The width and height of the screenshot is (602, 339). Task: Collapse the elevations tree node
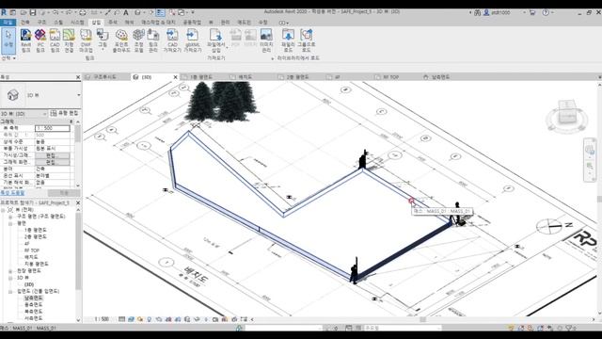[10, 291]
